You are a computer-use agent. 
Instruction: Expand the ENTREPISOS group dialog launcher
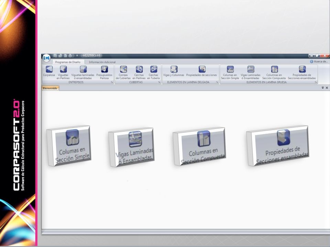click(x=112, y=82)
